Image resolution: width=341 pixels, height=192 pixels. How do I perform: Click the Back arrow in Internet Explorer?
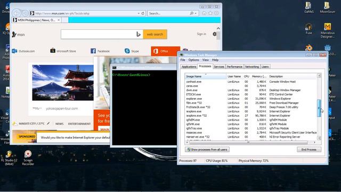coord(17,13)
